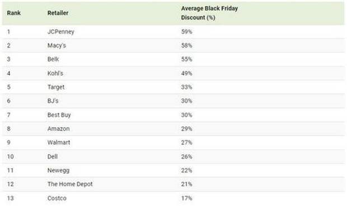Select the Belk retailer name
This screenshot has width=347, height=209.
coord(53,59)
